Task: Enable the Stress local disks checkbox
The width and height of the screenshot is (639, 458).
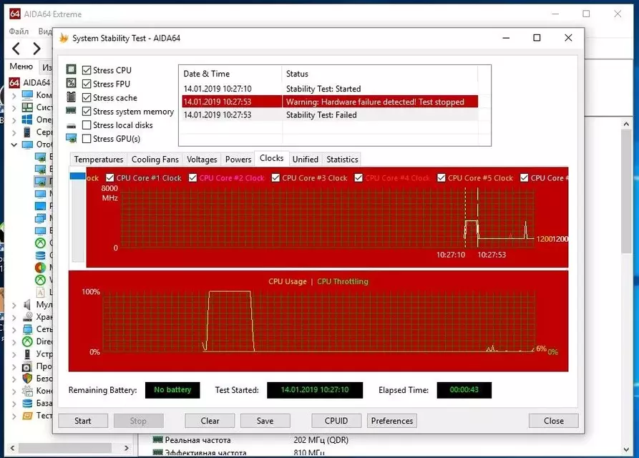Action: coord(87,125)
